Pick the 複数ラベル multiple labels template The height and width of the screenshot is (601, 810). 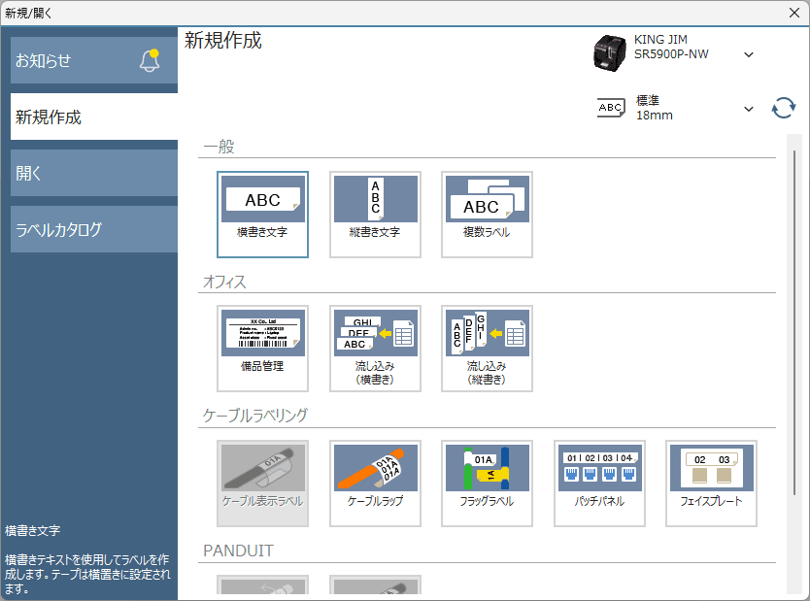[x=487, y=215]
